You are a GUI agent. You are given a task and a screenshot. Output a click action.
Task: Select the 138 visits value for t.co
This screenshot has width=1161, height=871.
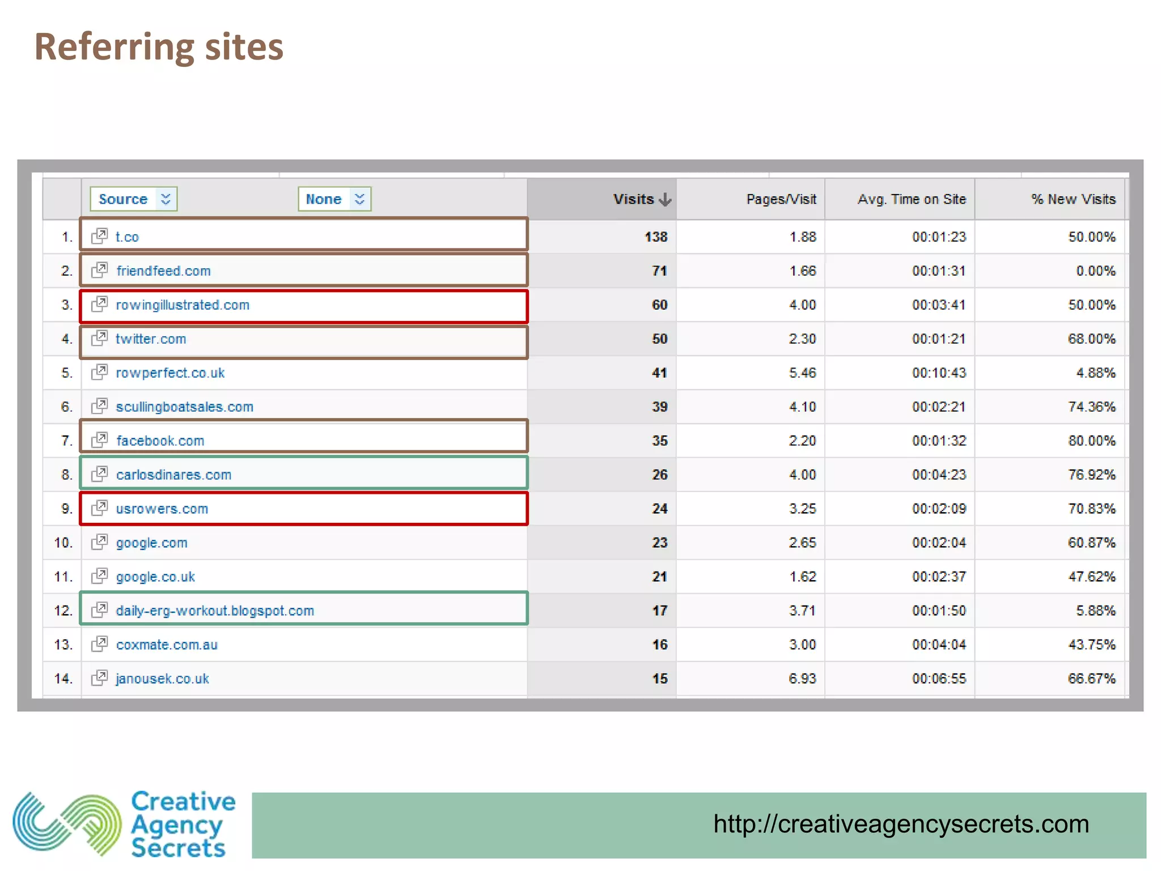point(656,237)
